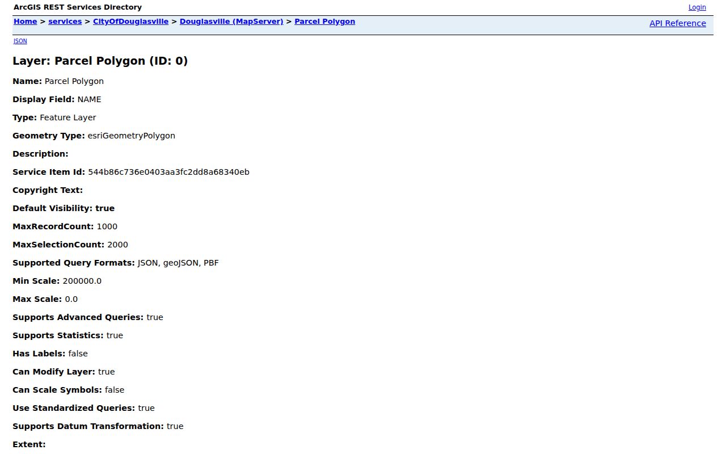This screenshot has height=454, width=726.
Task: Click the Supports Datum Transformation: true line
Action: 98,426
